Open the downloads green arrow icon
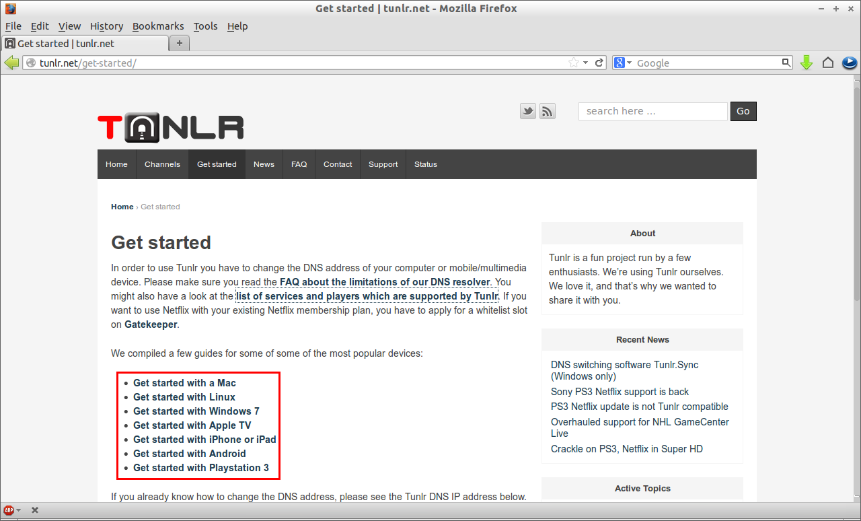The width and height of the screenshot is (861, 521). [807, 63]
